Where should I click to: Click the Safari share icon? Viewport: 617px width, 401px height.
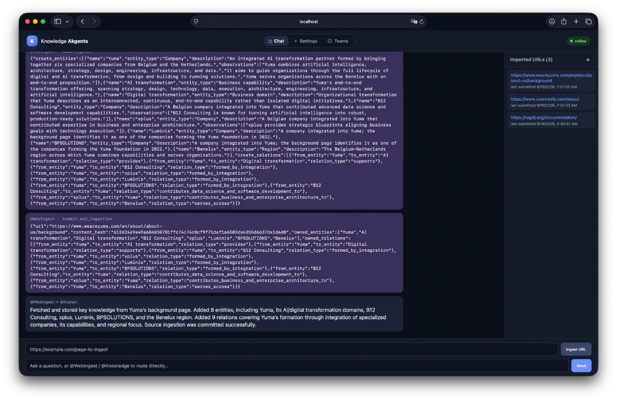coord(564,22)
